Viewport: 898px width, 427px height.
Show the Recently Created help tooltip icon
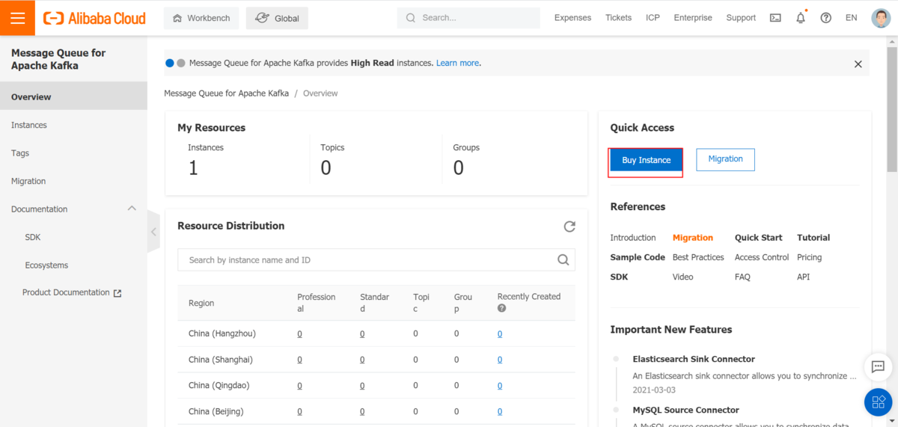501,308
